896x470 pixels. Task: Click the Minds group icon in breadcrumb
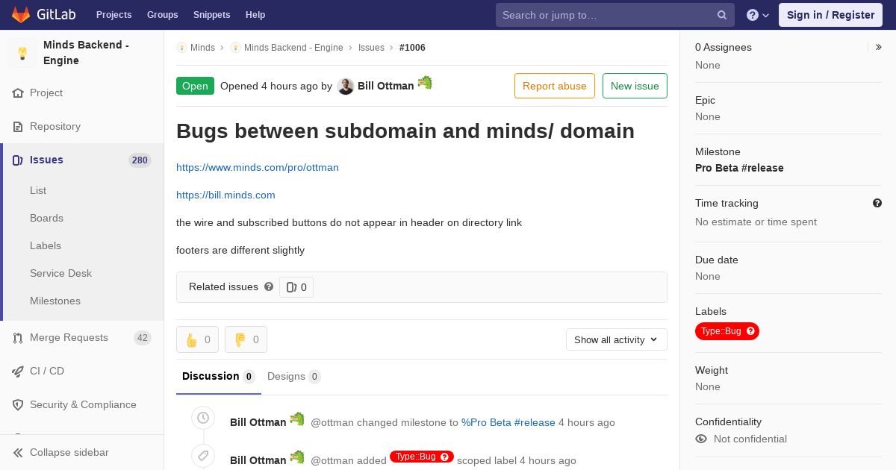(181, 48)
